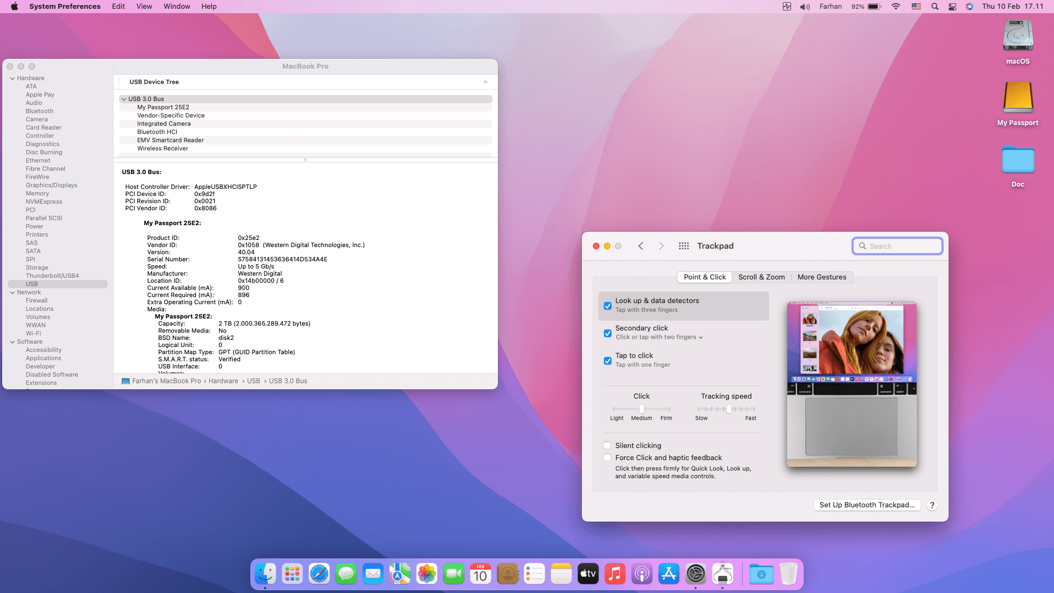
Task: Open Help menu in menu bar
Action: (209, 7)
